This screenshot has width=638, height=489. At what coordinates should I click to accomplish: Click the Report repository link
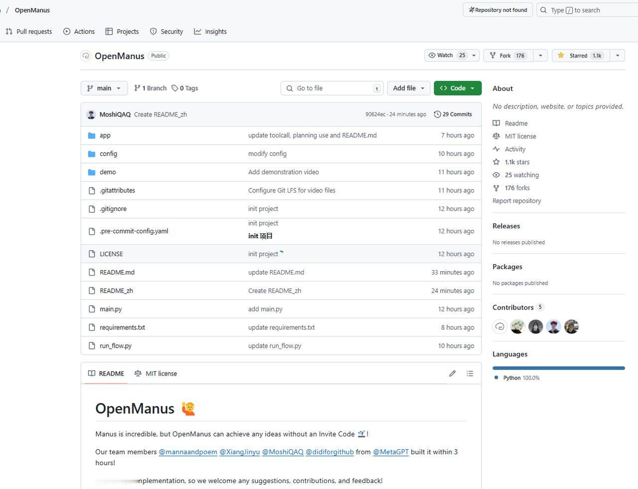[517, 201]
